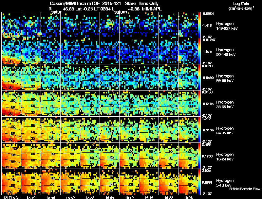Image resolution: width=262 pixels, height=199 pixels.
Task: Click the '15:52' time axis label
Action: point(70,198)
